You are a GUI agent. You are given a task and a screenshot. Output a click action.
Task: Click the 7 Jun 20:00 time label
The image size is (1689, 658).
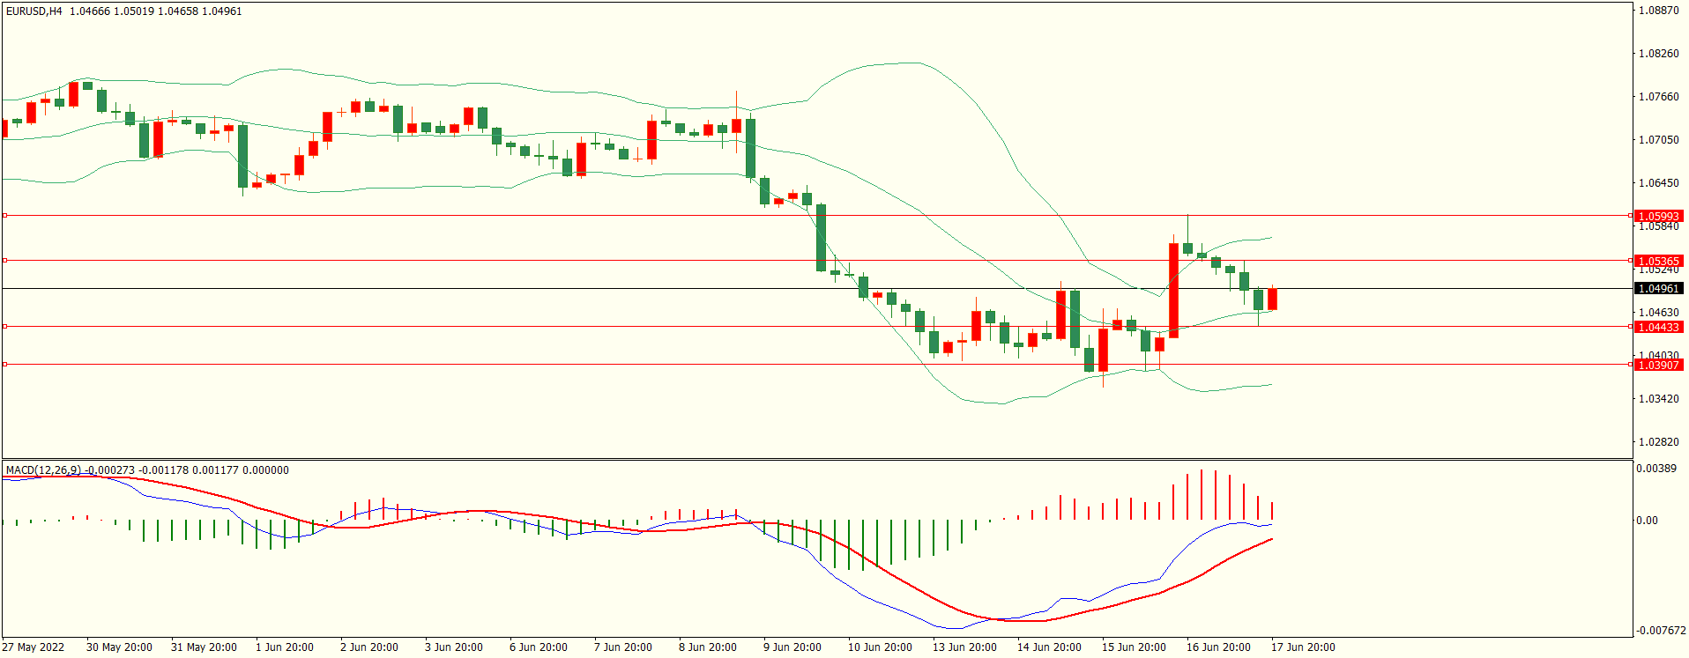(623, 647)
